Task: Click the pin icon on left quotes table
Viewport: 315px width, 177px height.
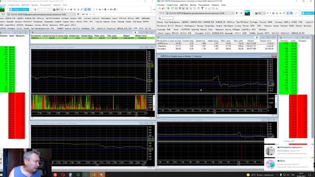Action: (x=135, y=32)
